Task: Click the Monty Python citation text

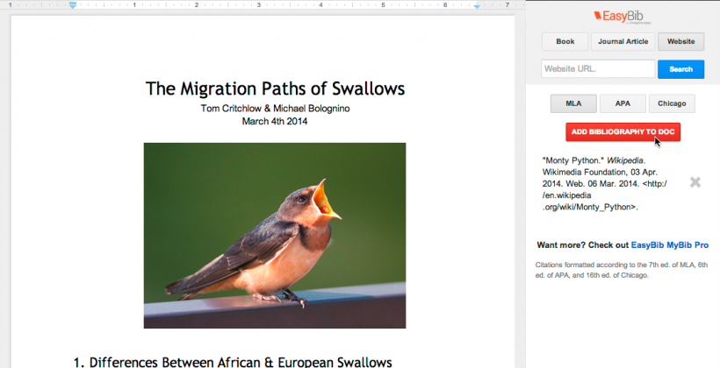Action: [593, 184]
